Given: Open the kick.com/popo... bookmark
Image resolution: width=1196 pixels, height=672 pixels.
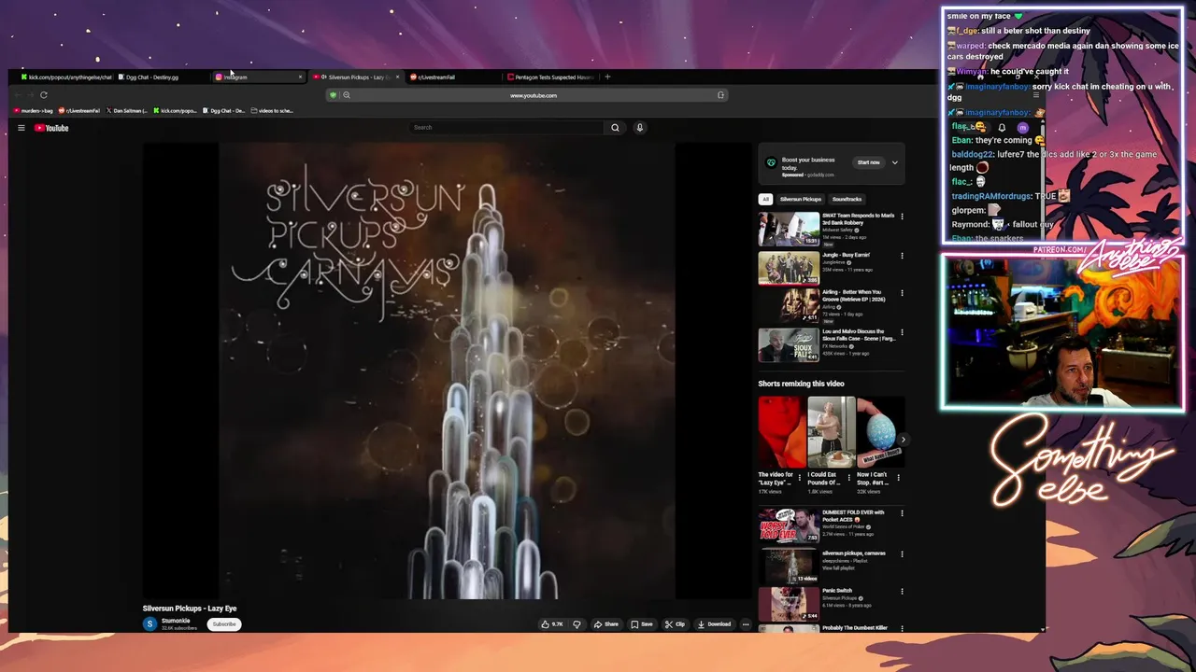Looking at the screenshot, I should [x=175, y=110].
